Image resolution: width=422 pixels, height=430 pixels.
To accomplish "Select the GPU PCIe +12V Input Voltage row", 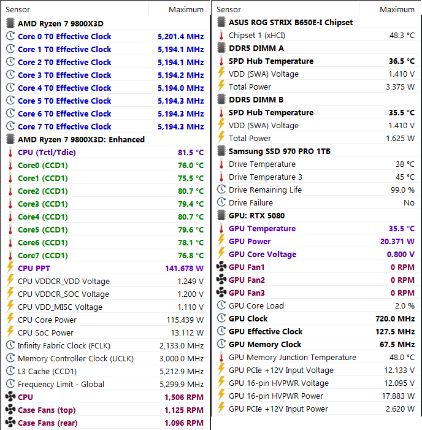I will [317, 370].
